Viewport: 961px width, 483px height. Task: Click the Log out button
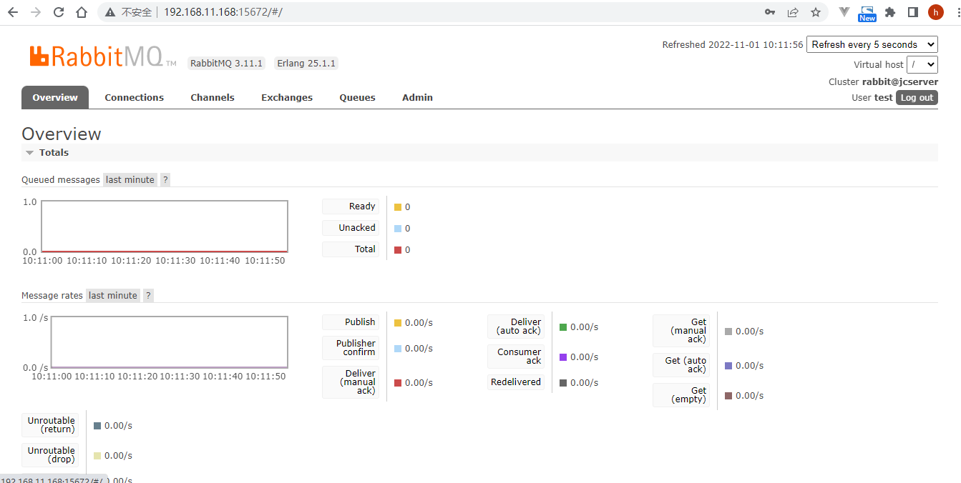tap(916, 98)
